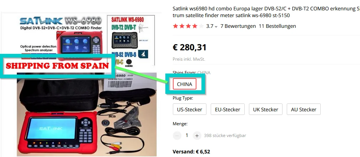
Task: Open the 7 Bewertungen reviews link
Action: click(238, 26)
